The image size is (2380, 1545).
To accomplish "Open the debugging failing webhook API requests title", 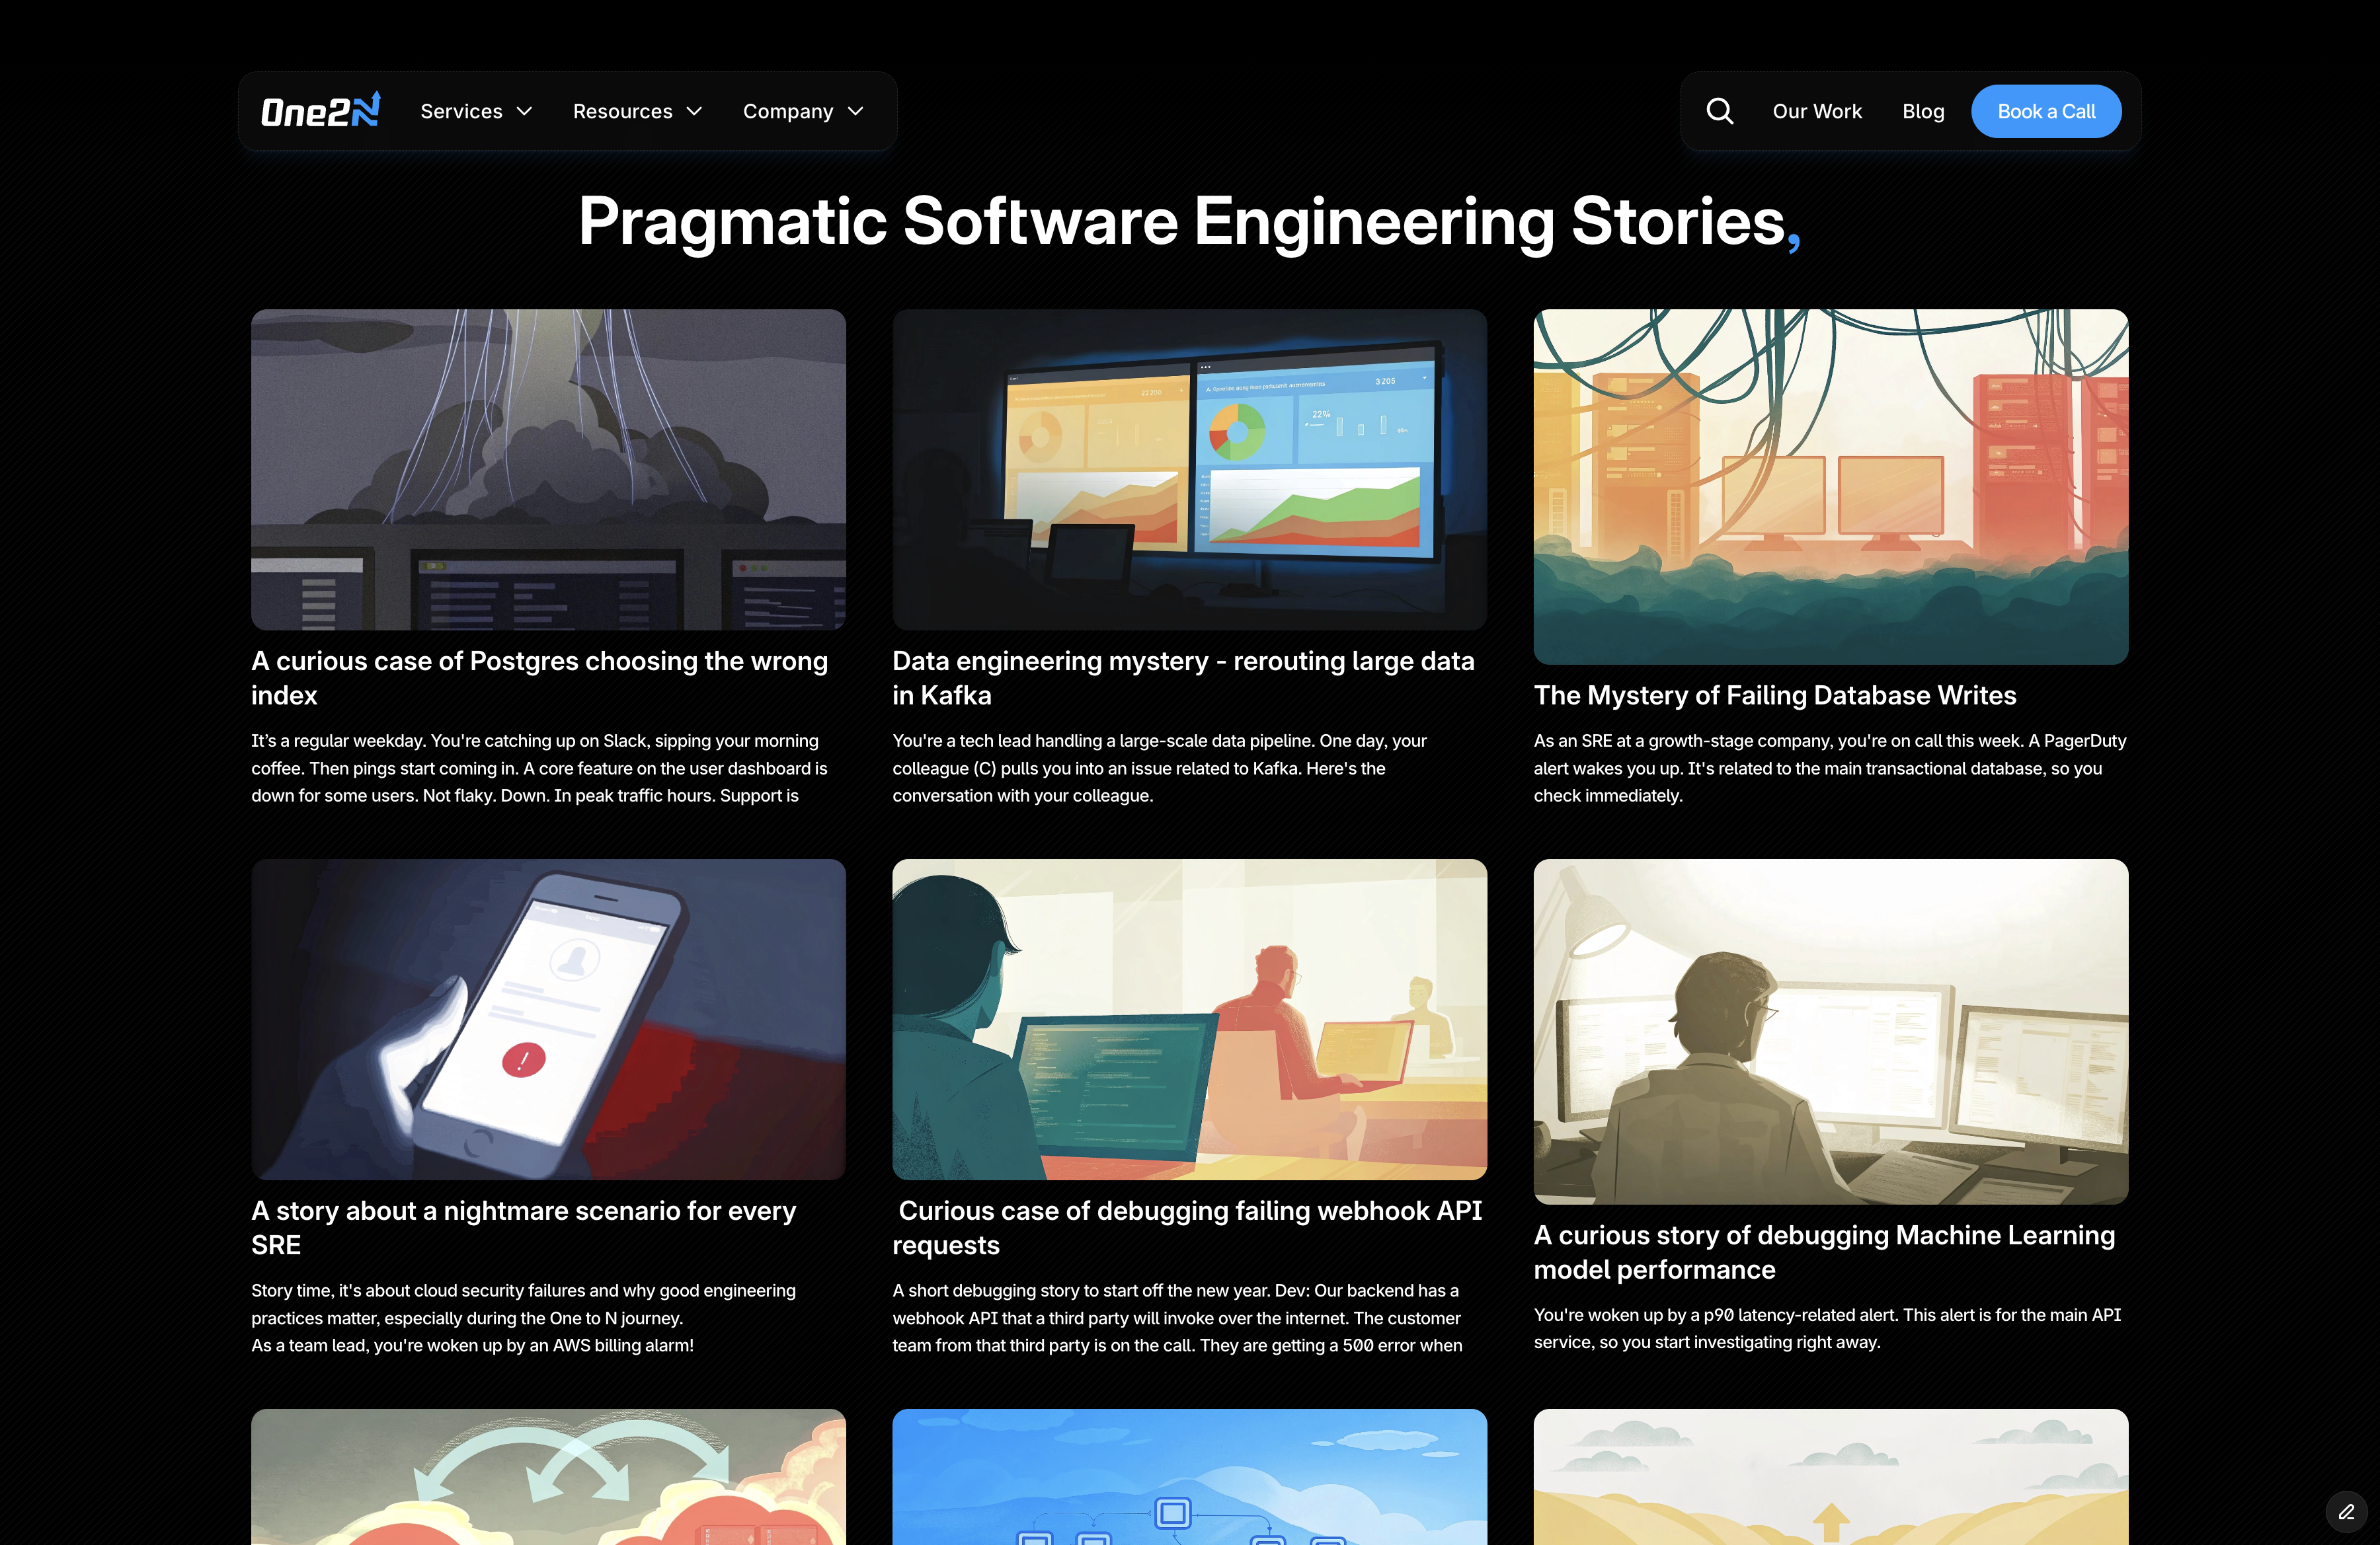I will point(1187,1227).
